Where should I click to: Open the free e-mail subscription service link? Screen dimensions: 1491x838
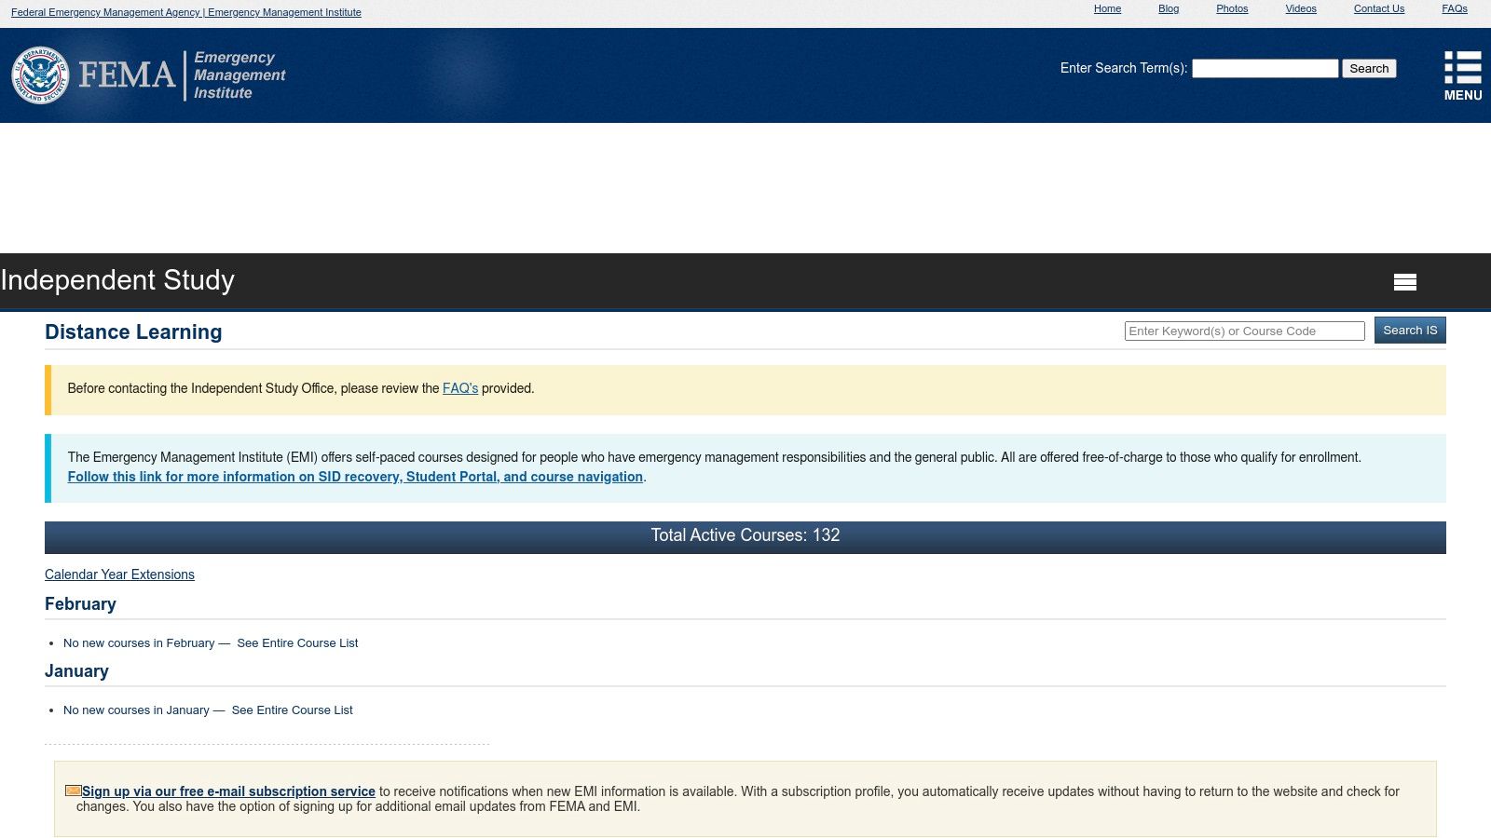tap(228, 791)
